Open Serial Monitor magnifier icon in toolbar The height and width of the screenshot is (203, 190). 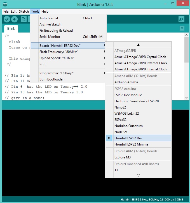pyautogui.click(x=182, y=19)
